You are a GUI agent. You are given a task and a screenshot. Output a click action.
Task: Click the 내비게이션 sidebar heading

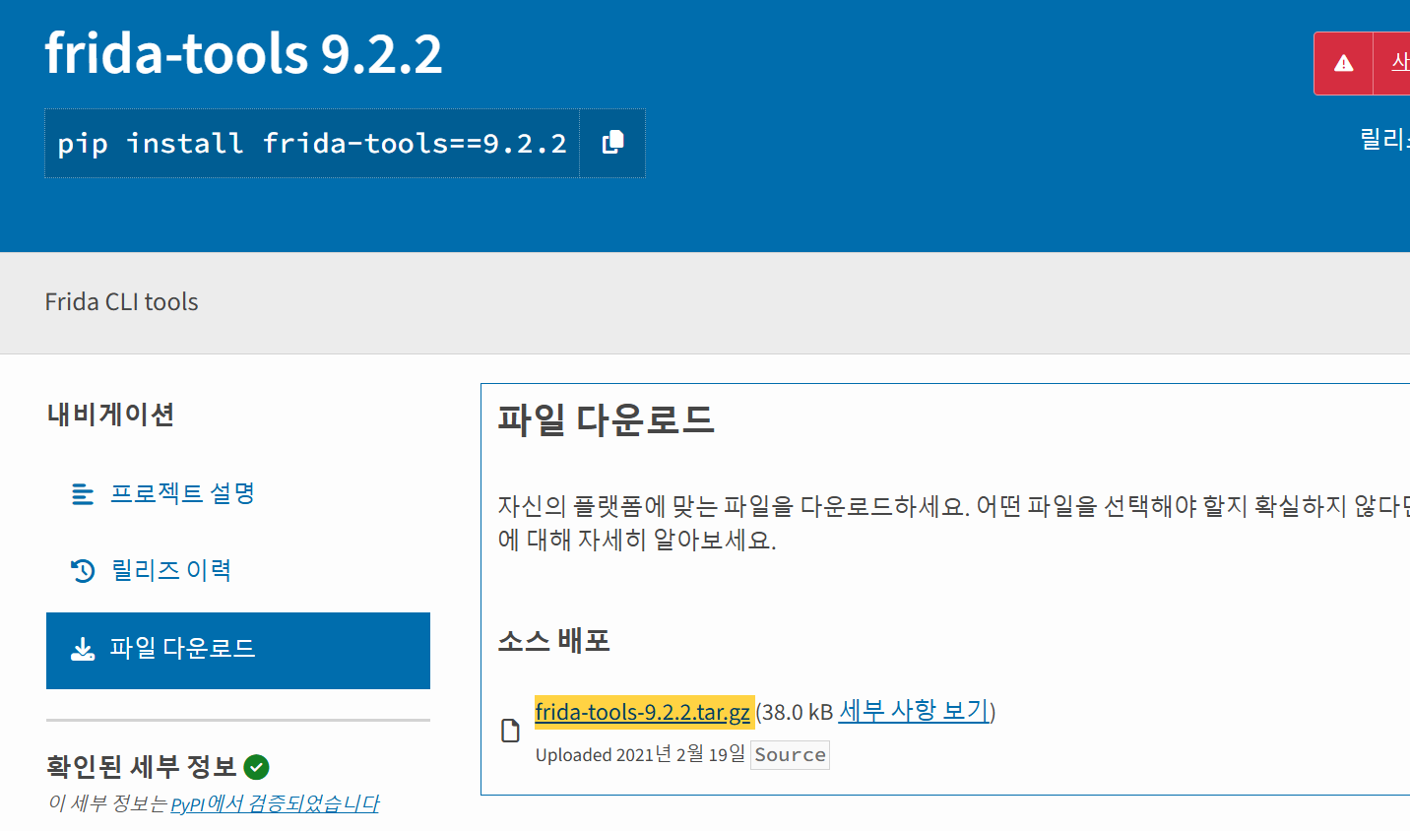[110, 415]
